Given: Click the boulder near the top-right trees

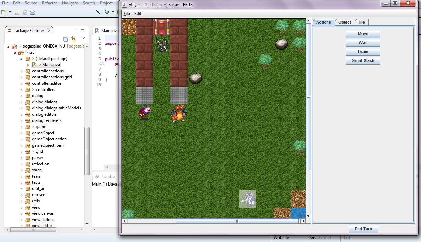Looking at the screenshot, I should pyautogui.click(x=282, y=44).
